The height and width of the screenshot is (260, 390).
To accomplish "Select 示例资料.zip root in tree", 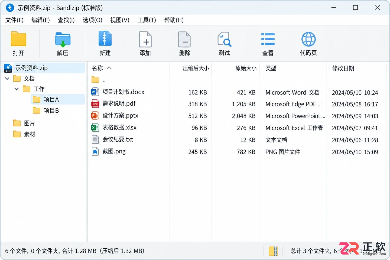I will click(44, 68).
